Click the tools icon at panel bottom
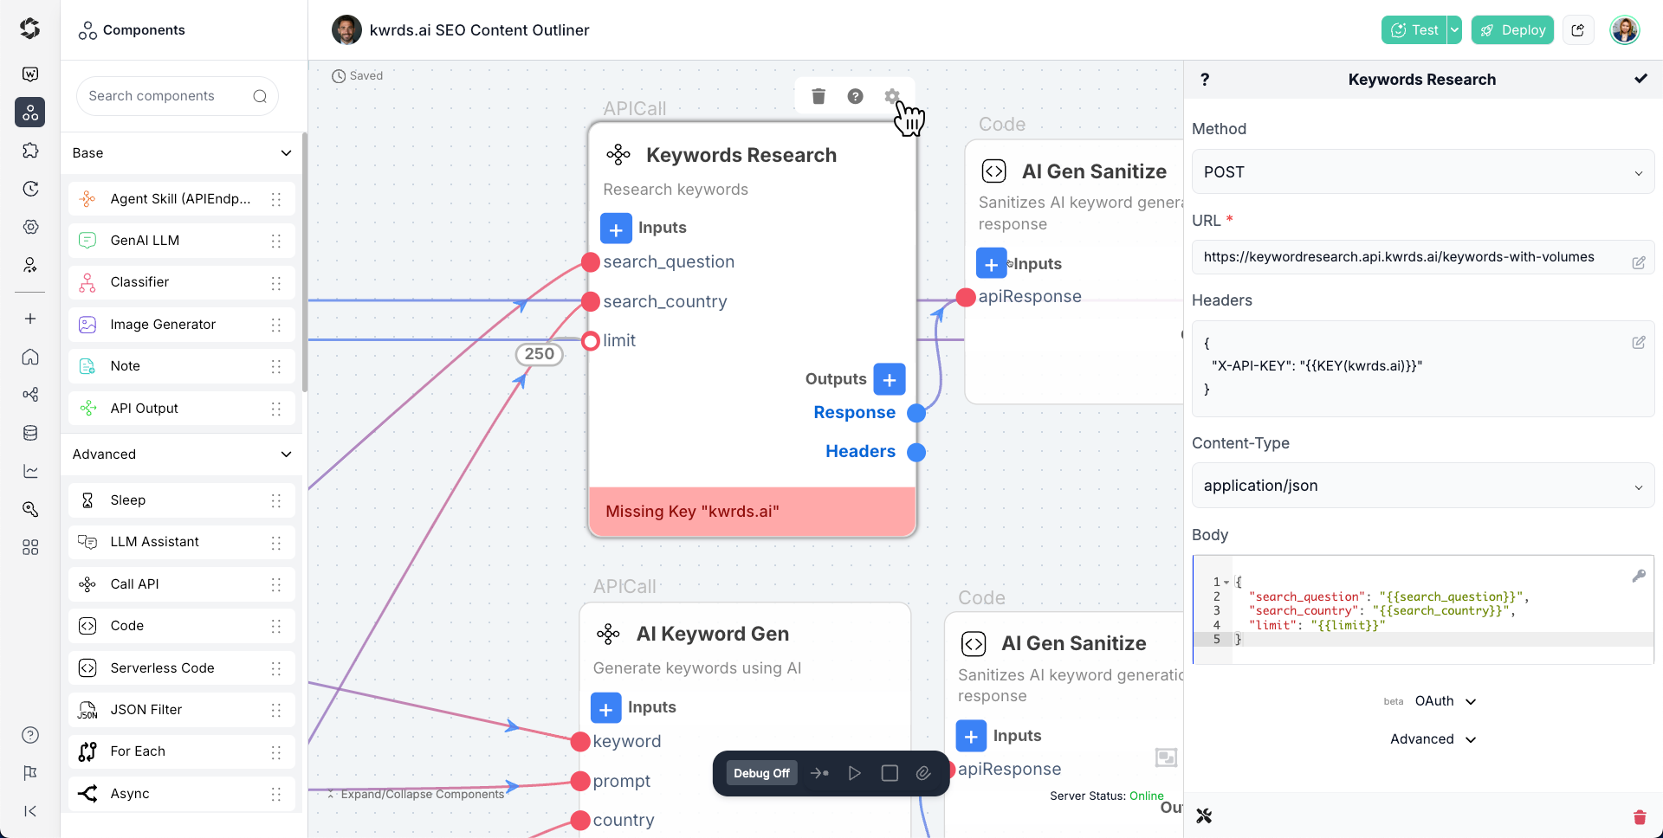This screenshot has width=1663, height=838. coord(1204,815)
